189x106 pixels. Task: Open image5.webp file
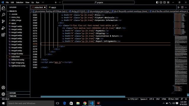[x=17, y=39]
